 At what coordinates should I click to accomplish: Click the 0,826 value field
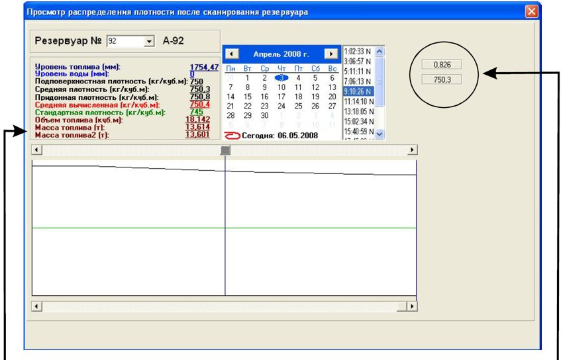(x=441, y=65)
